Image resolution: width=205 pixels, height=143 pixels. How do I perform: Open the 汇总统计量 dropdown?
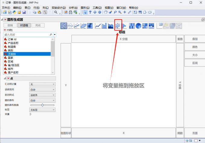click(43, 84)
